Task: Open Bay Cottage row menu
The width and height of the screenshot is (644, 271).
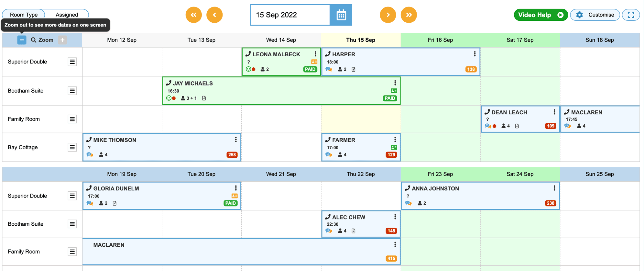Action: pyautogui.click(x=72, y=147)
